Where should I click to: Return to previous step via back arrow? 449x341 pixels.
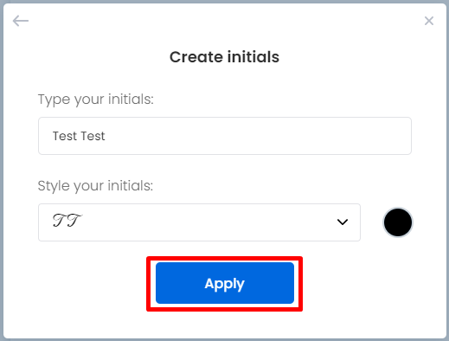[21, 21]
